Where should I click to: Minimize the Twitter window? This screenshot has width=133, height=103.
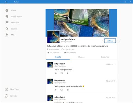pyautogui.click(x=120, y=2)
